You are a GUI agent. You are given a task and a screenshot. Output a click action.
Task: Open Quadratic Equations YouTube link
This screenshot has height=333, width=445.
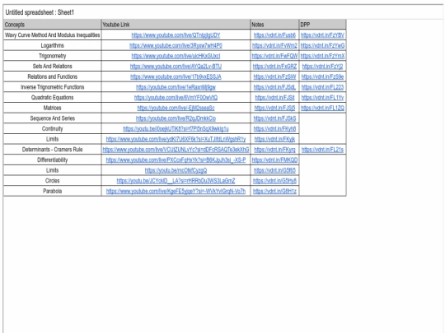click(x=176, y=98)
